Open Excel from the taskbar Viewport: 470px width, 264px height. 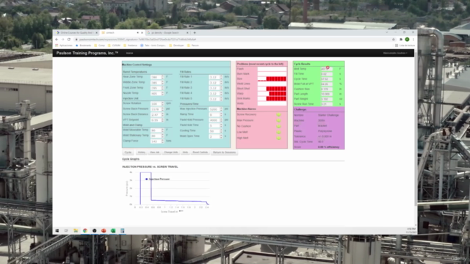click(113, 230)
